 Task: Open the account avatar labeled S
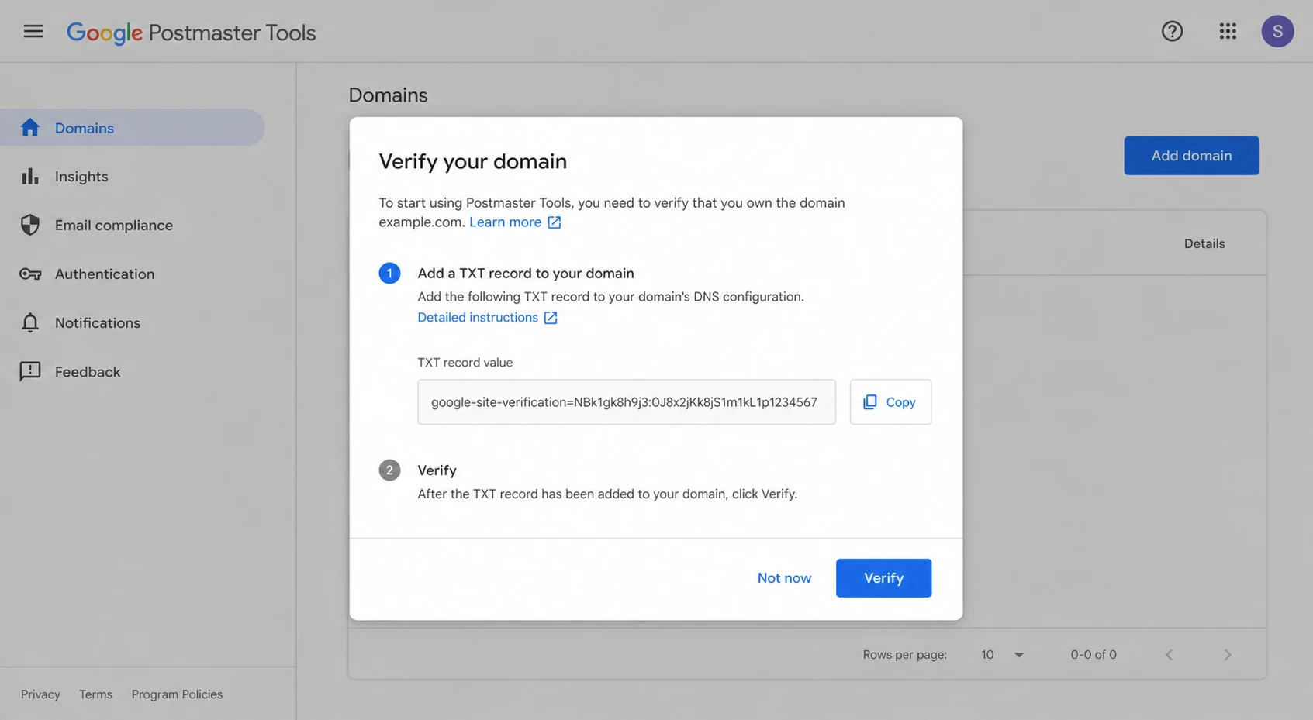pos(1277,31)
